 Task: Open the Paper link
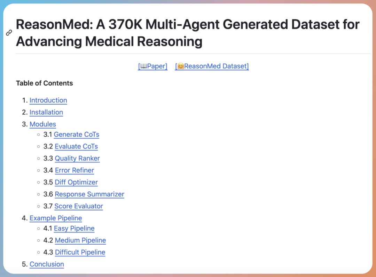[153, 66]
